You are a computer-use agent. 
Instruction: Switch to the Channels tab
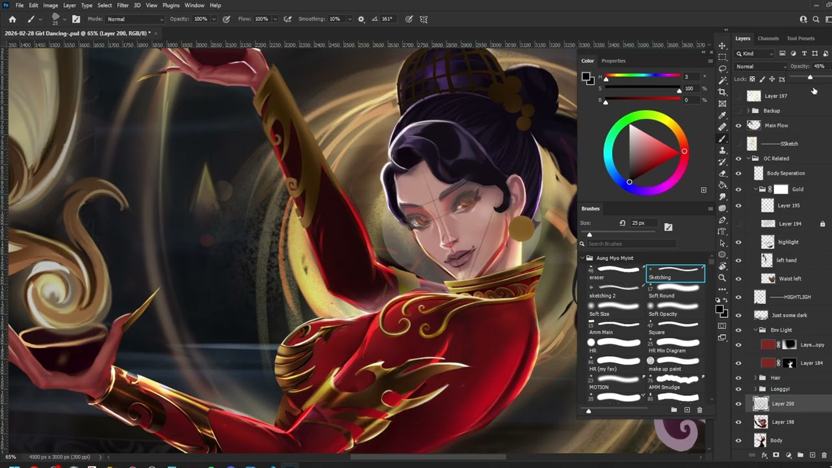pyautogui.click(x=768, y=38)
